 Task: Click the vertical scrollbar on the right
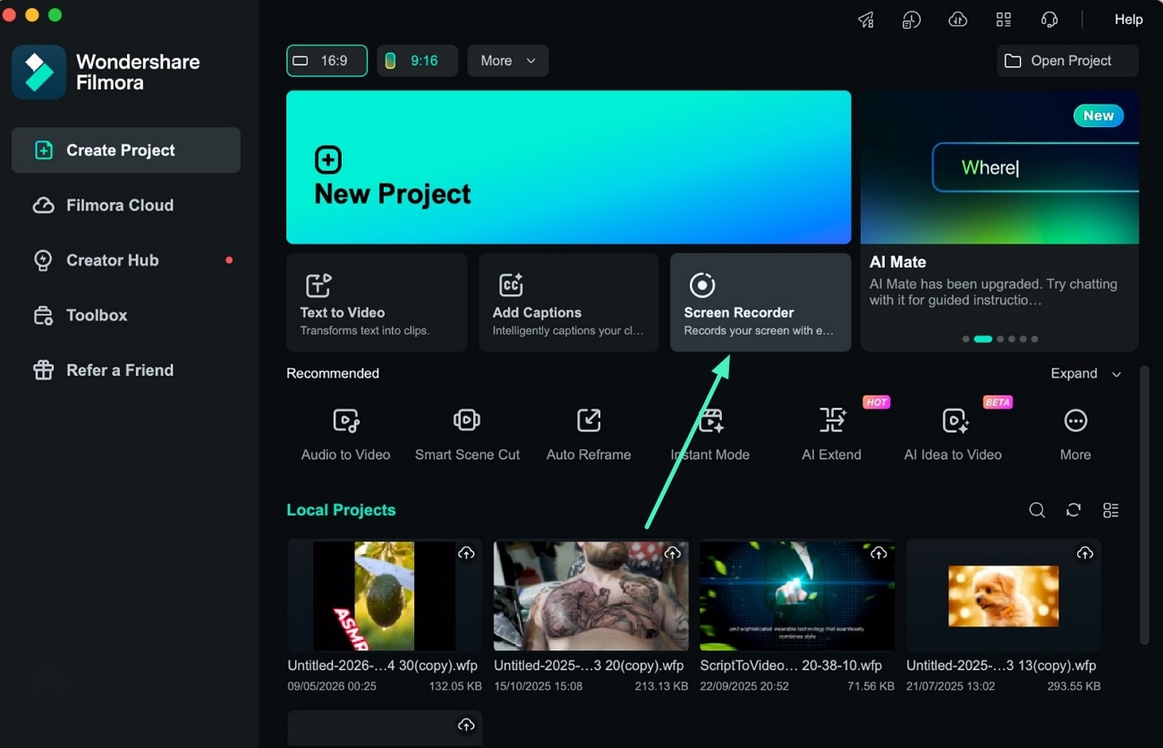(x=1144, y=504)
